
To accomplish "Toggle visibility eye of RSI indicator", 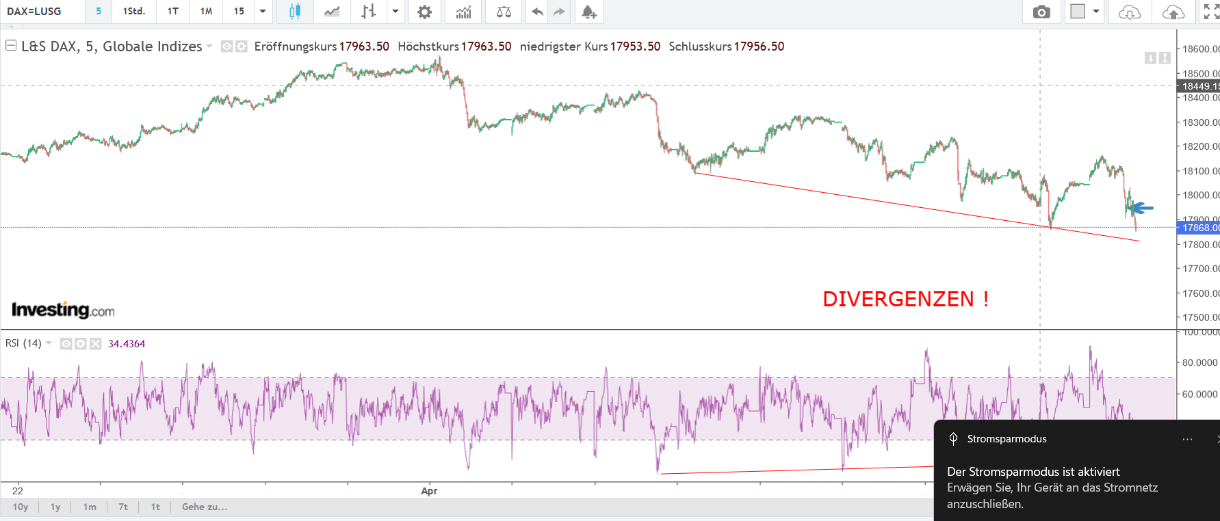I will 66,343.
